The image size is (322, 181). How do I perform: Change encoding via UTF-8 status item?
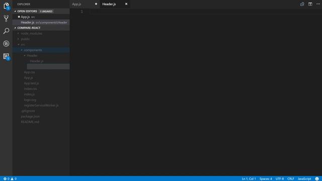280,179
